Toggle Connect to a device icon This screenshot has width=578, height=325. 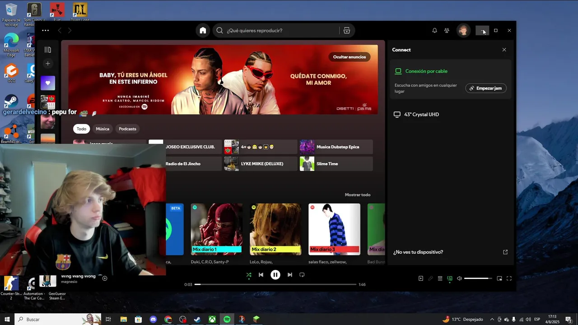point(450,279)
